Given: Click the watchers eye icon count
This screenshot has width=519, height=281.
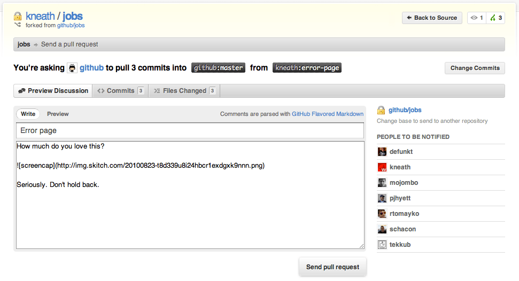Looking at the screenshot, I should [477, 18].
